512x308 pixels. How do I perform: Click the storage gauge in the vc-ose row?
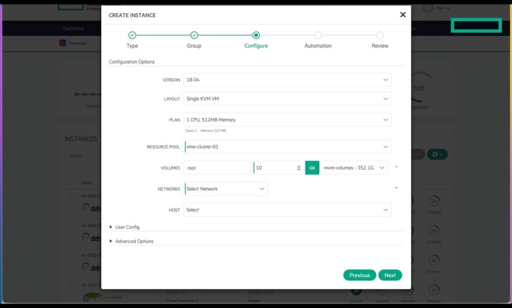434,290
